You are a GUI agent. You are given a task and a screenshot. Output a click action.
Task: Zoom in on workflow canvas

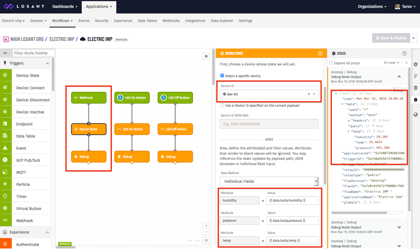[206, 226]
